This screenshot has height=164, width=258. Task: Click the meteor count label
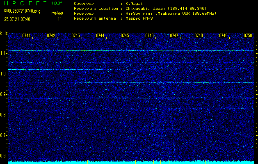click(x=57, y=13)
